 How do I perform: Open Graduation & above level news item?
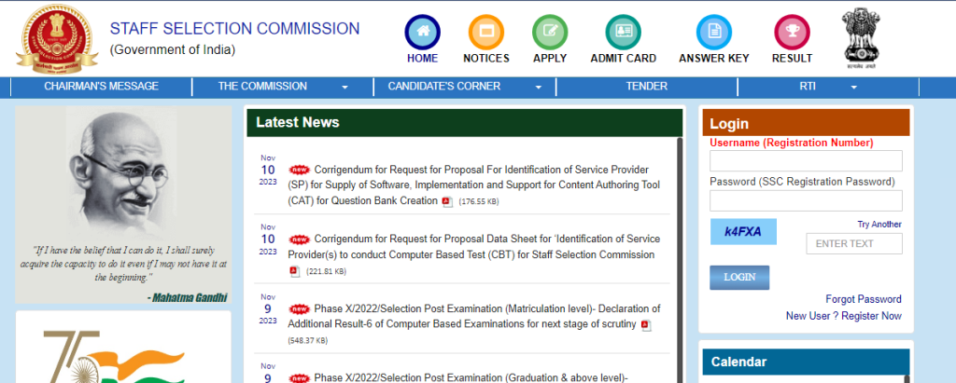471,377
